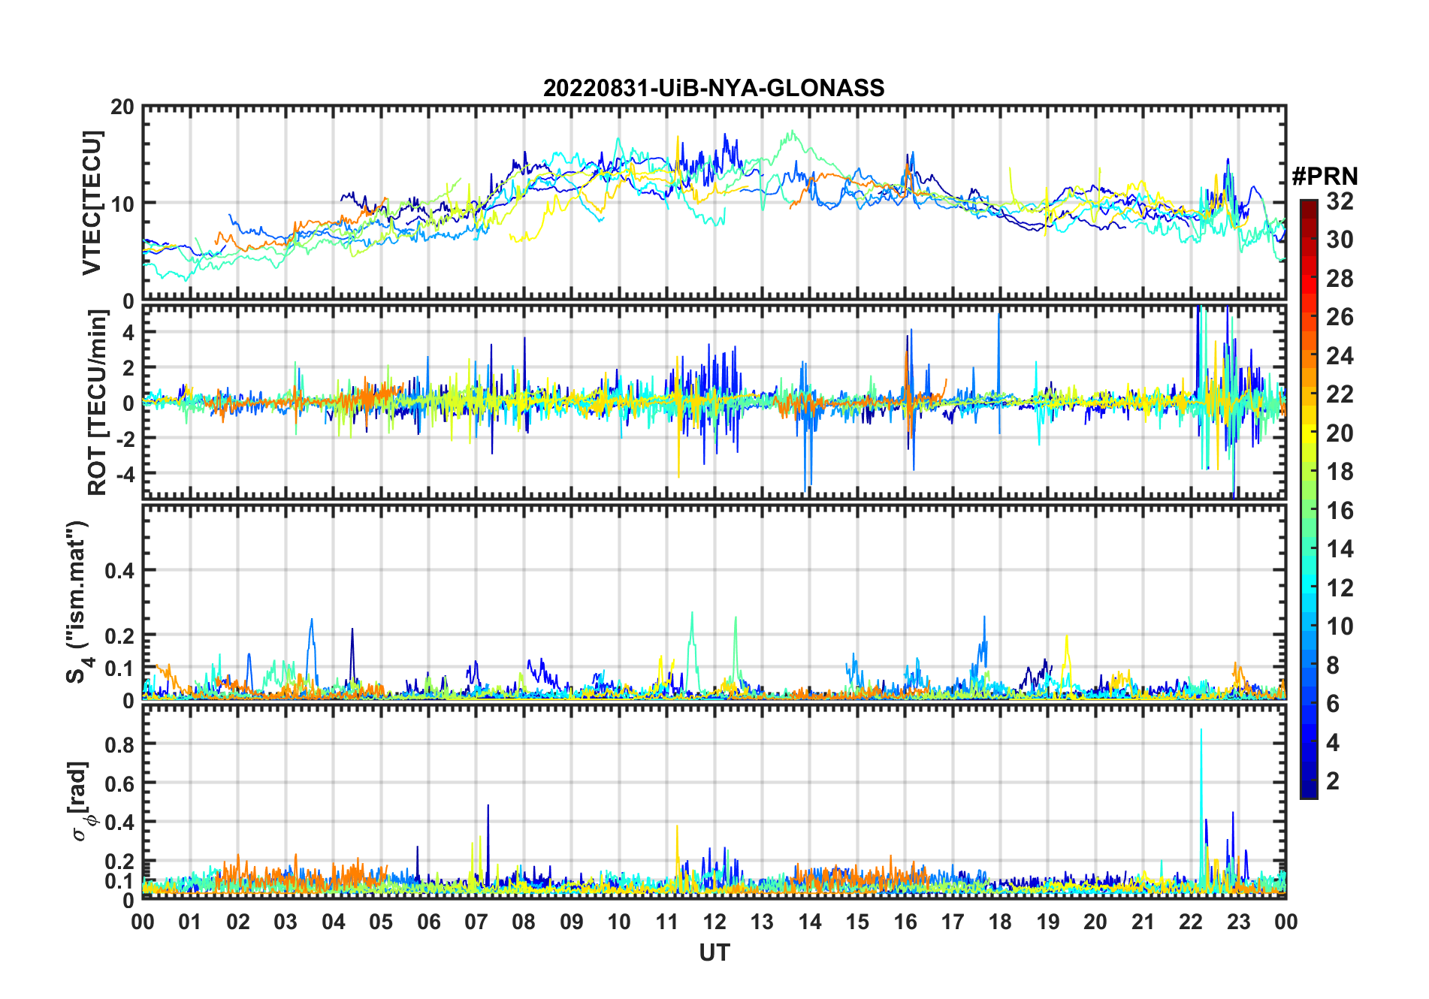Click the 2 label on PRN colorbar

click(x=1334, y=781)
